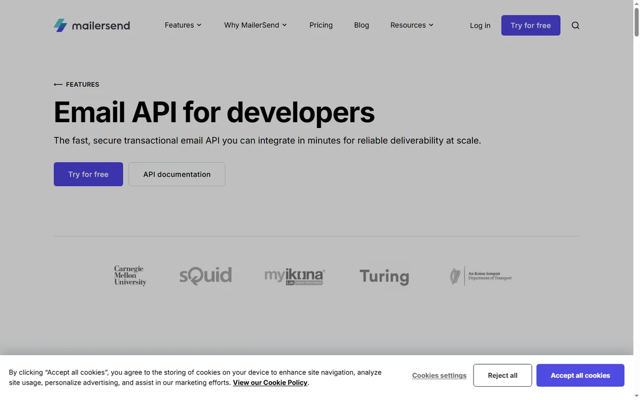
Task: Click the back arrow beside FEATURES
Action: pos(58,84)
